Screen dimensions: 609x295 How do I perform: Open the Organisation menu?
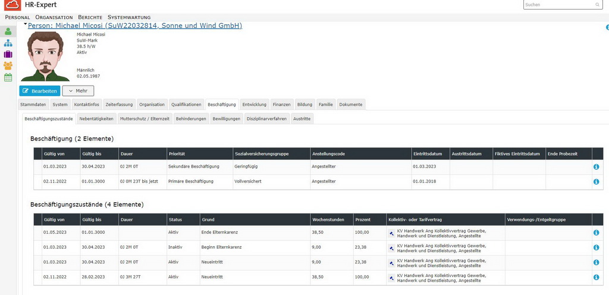[x=54, y=17]
